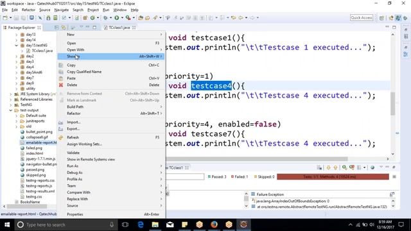Click the TestNG search filter field

(x=185, y=177)
